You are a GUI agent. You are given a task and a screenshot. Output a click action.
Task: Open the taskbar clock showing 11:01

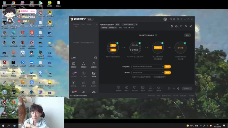pyautogui.click(x=217, y=125)
